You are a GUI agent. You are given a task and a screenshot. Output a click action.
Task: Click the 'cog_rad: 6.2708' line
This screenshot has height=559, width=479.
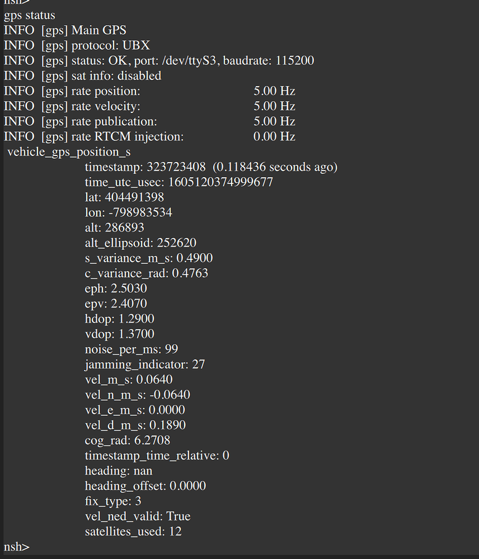(x=128, y=440)
